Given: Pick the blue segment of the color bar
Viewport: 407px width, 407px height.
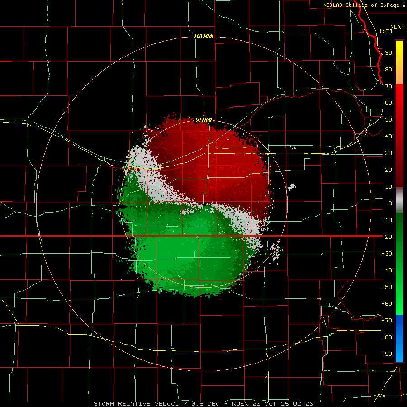Looking at the screenshot, I should pos(399,338).
